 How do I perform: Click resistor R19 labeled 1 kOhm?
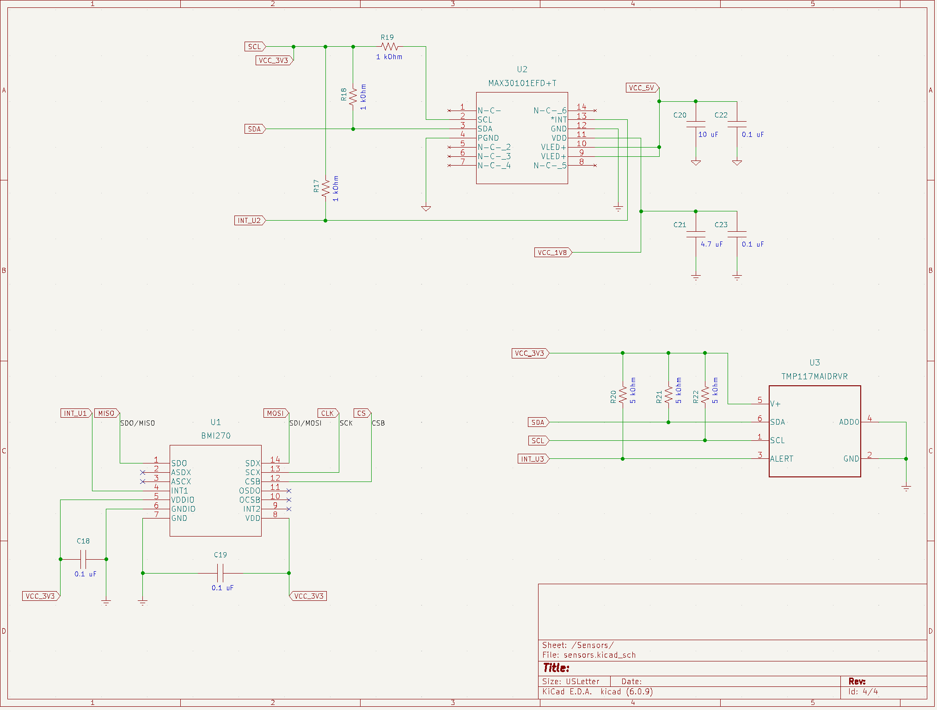point(390,46)
